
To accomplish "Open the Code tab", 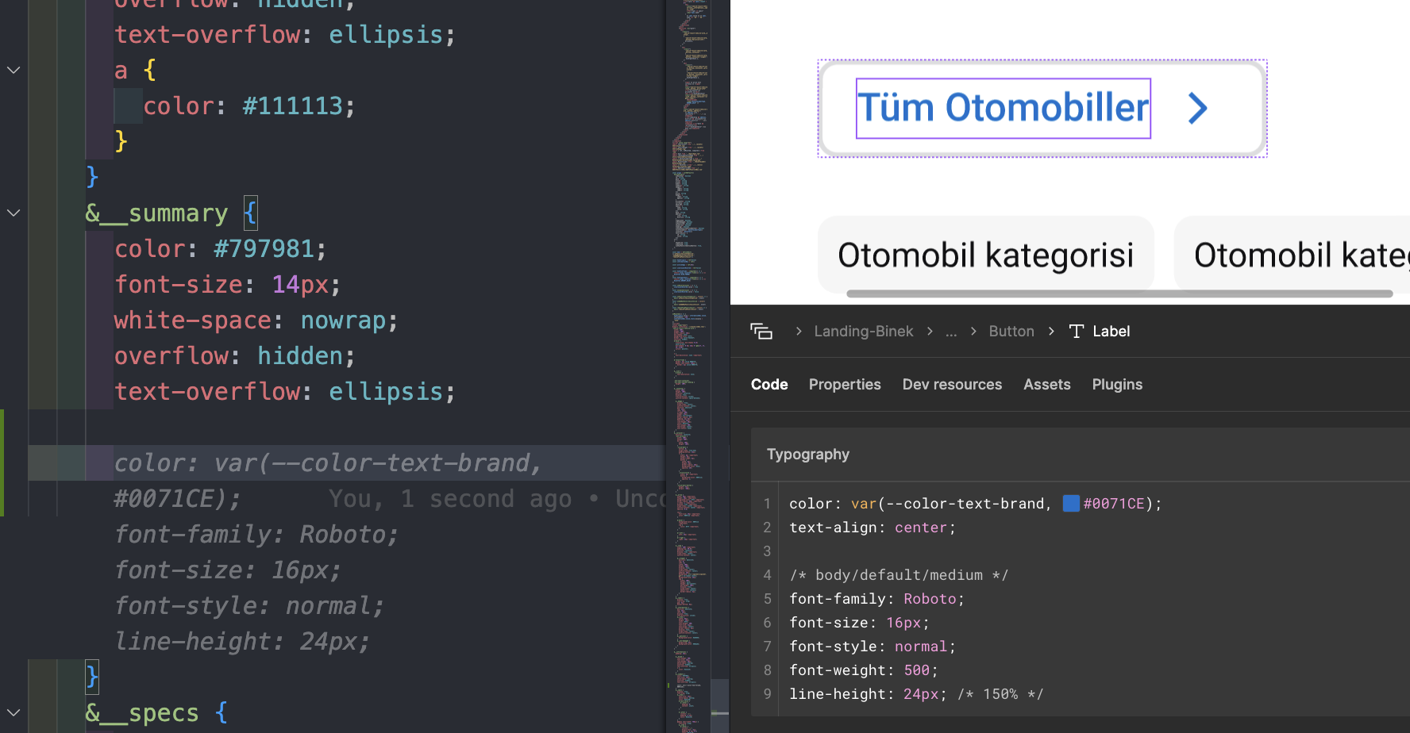I will point(769,385).
